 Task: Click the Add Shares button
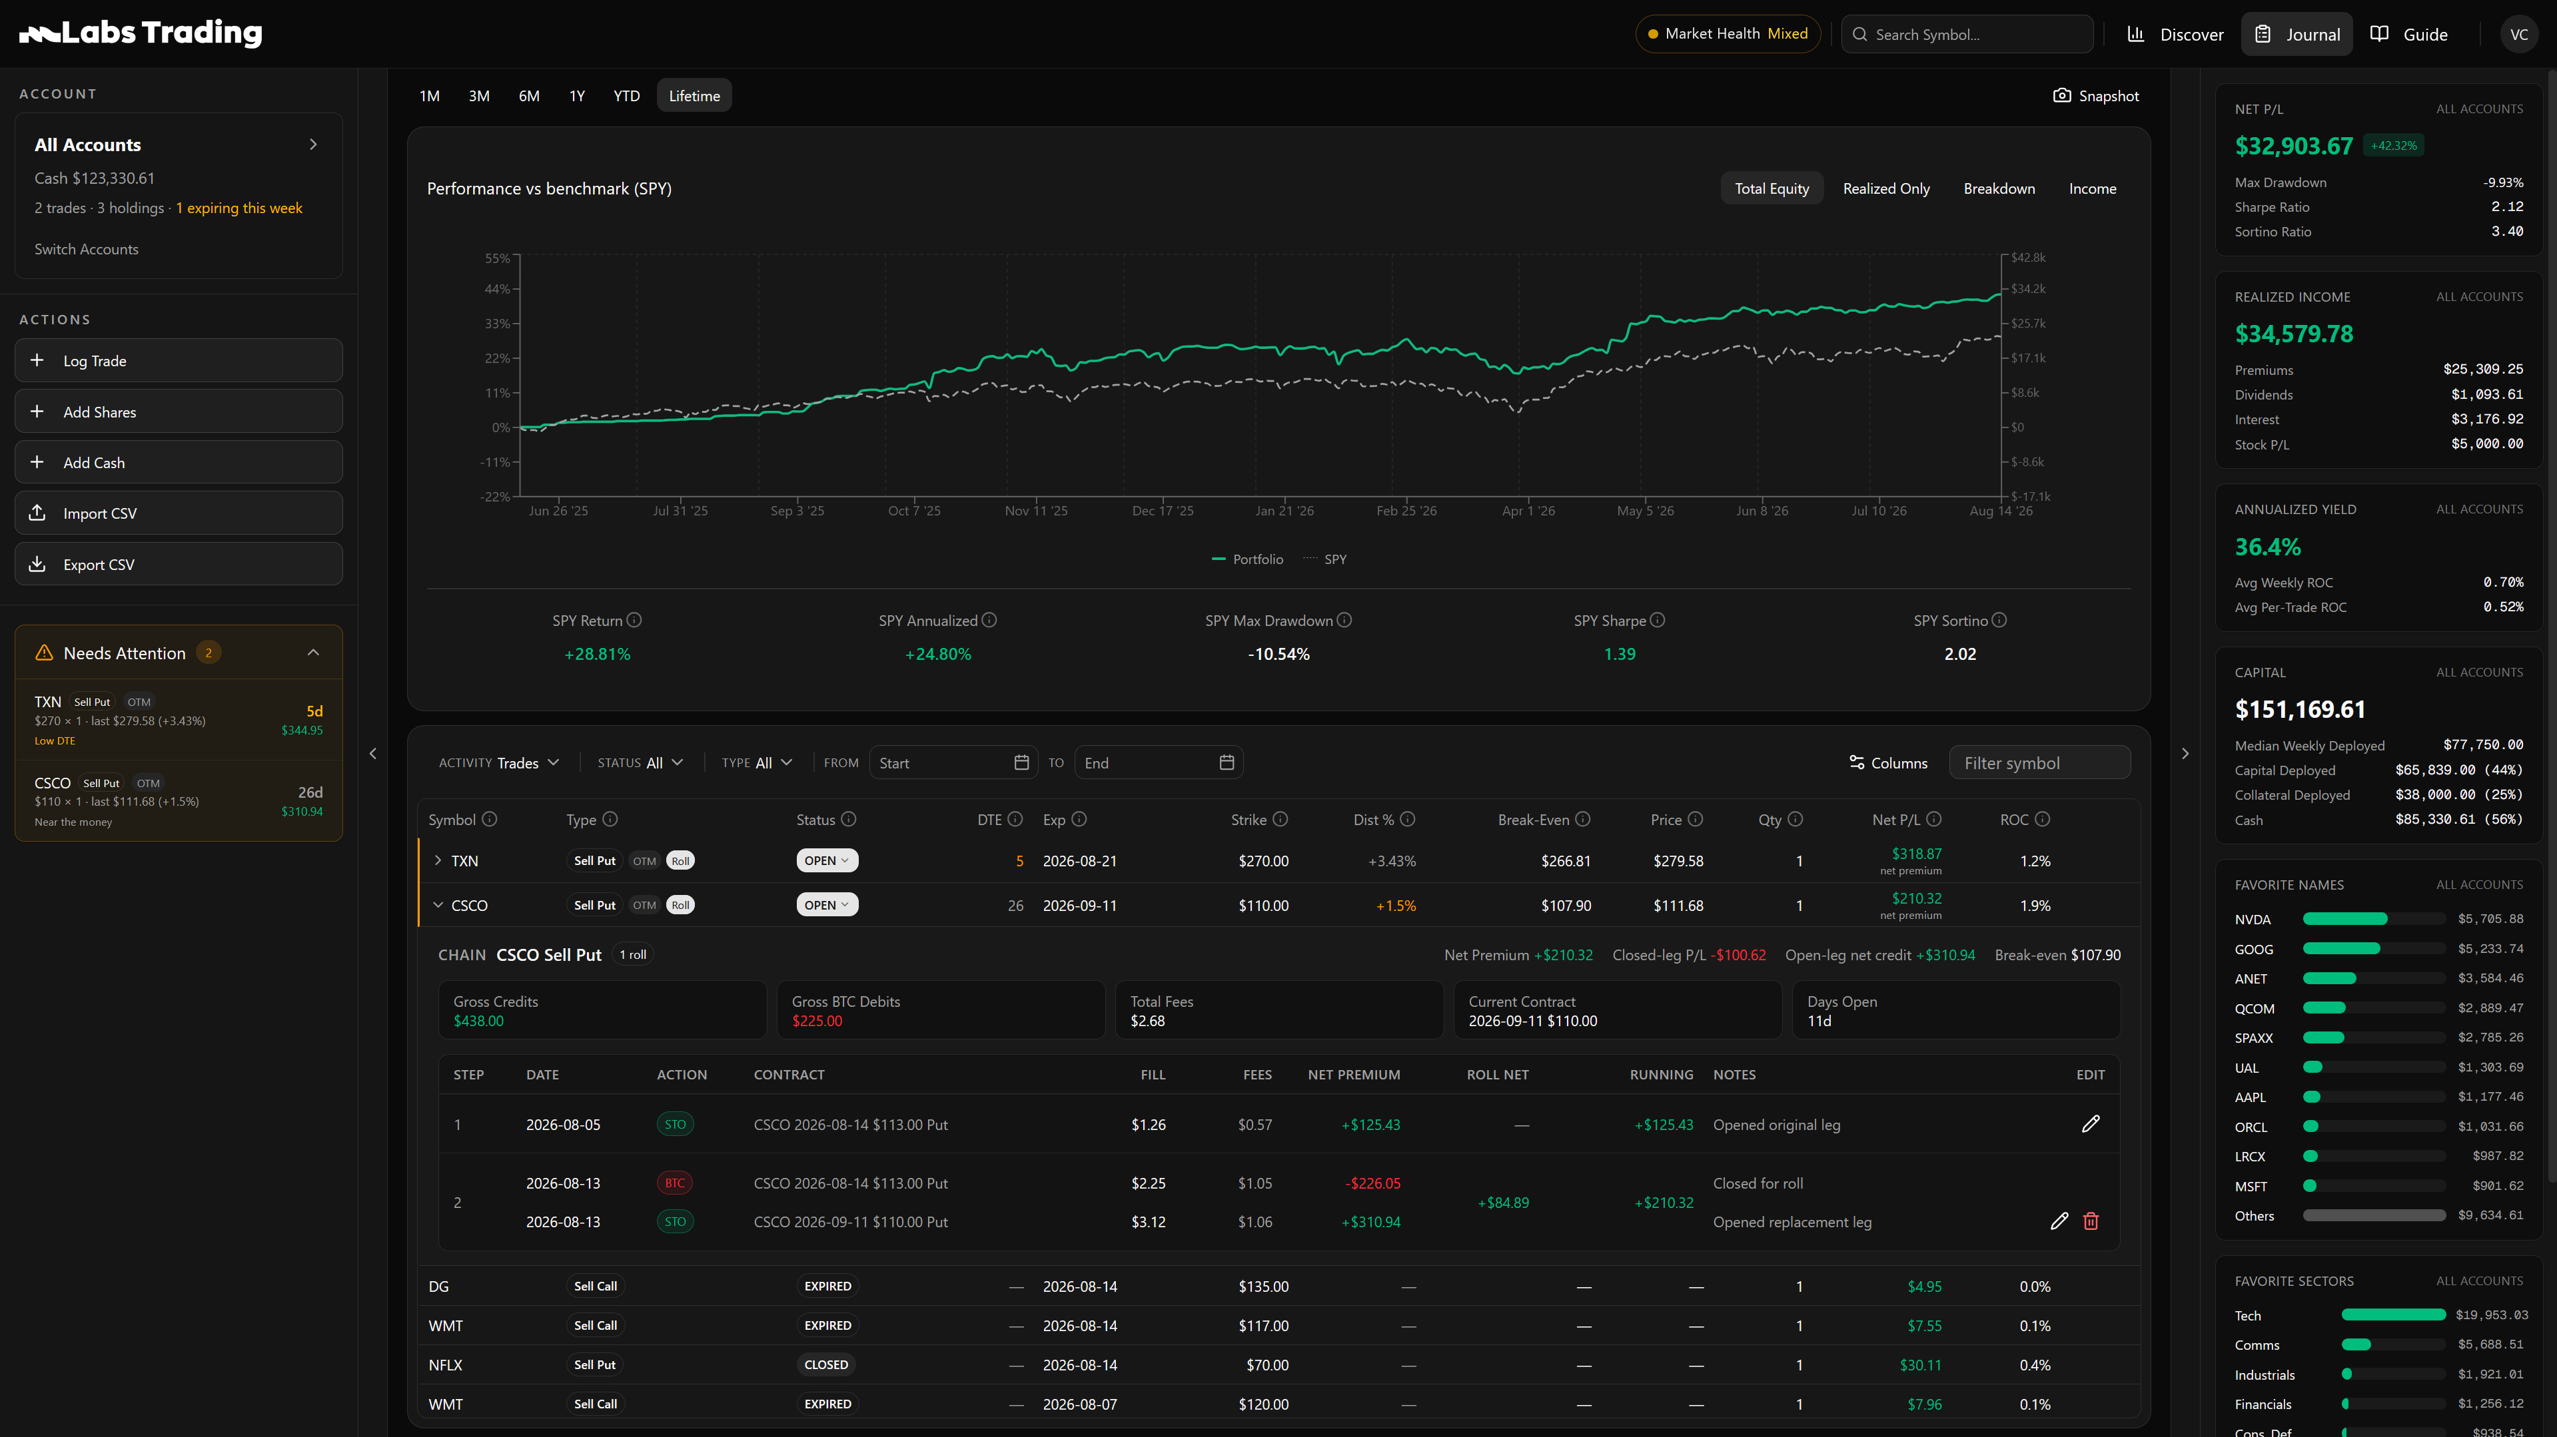[x=179, y=411]
